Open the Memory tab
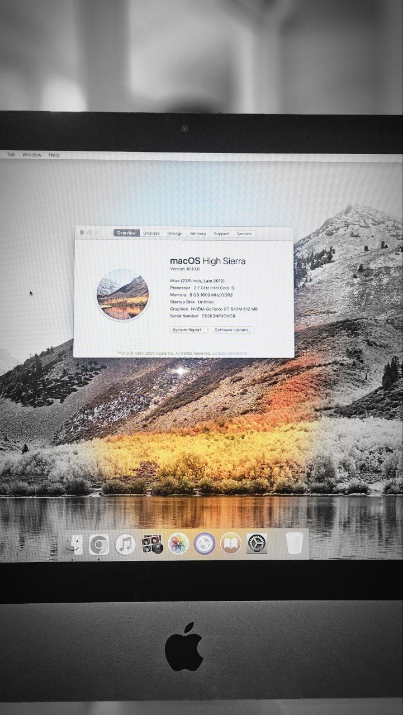Image resolution: width=403 pixels, height=715 pixels. coord(198,233)
